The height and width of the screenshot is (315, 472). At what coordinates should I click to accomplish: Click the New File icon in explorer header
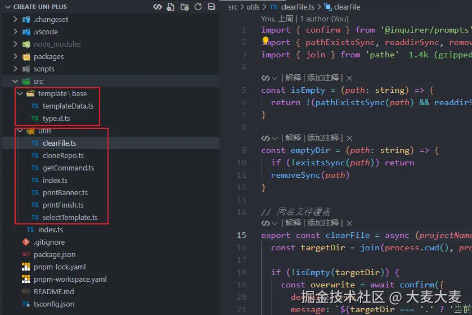coord(170,7)
